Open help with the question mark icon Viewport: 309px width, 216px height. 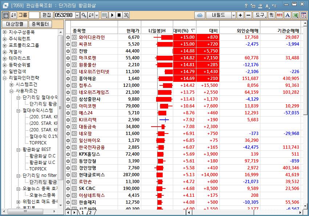click(246, 6)
